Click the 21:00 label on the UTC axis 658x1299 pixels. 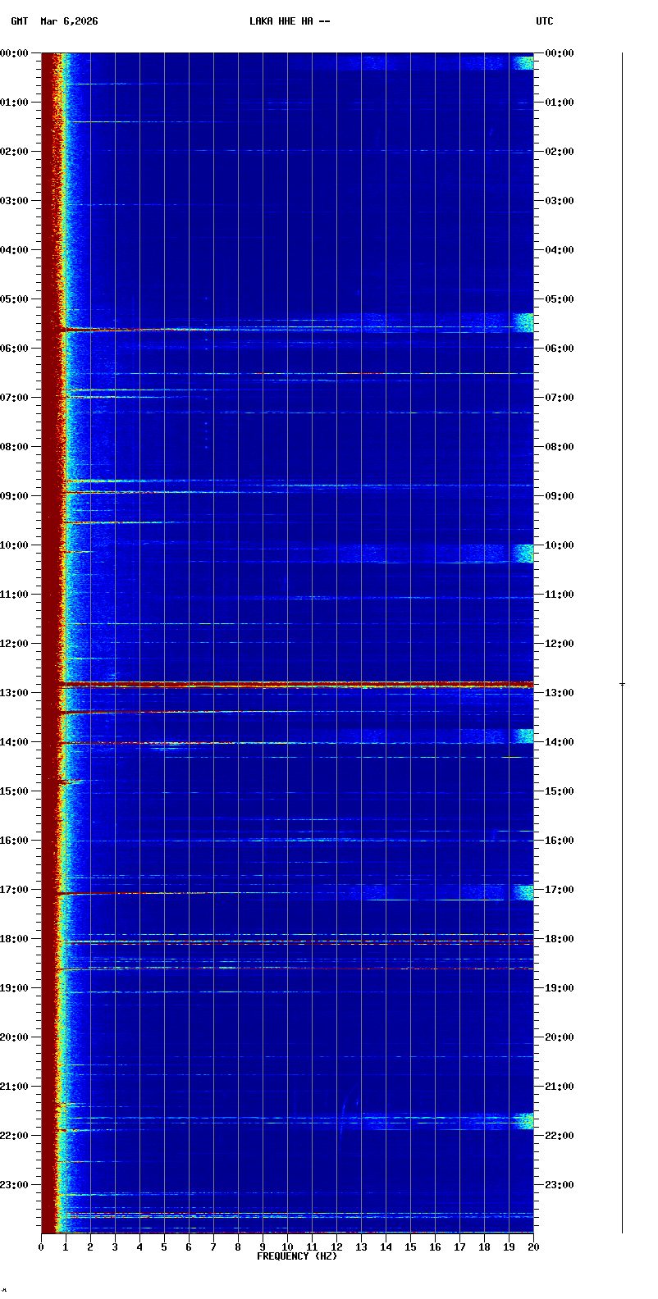point(559,1087)
